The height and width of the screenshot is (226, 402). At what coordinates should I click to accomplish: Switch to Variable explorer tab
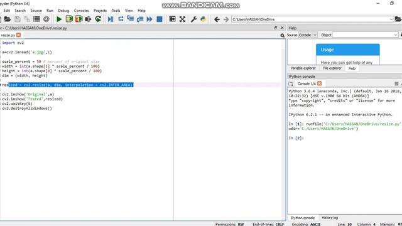[x=303, y=68]
